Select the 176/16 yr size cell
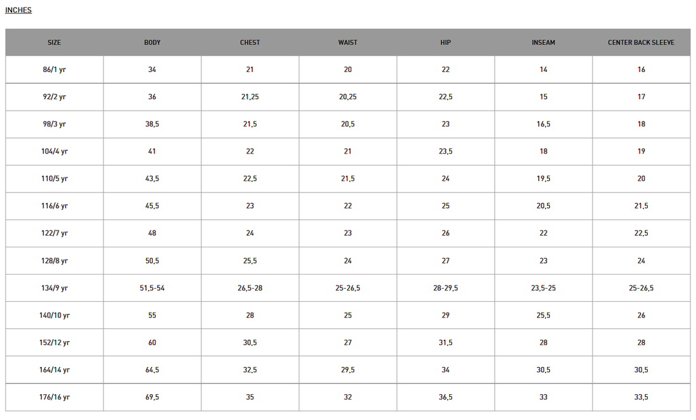 [54, 397]
